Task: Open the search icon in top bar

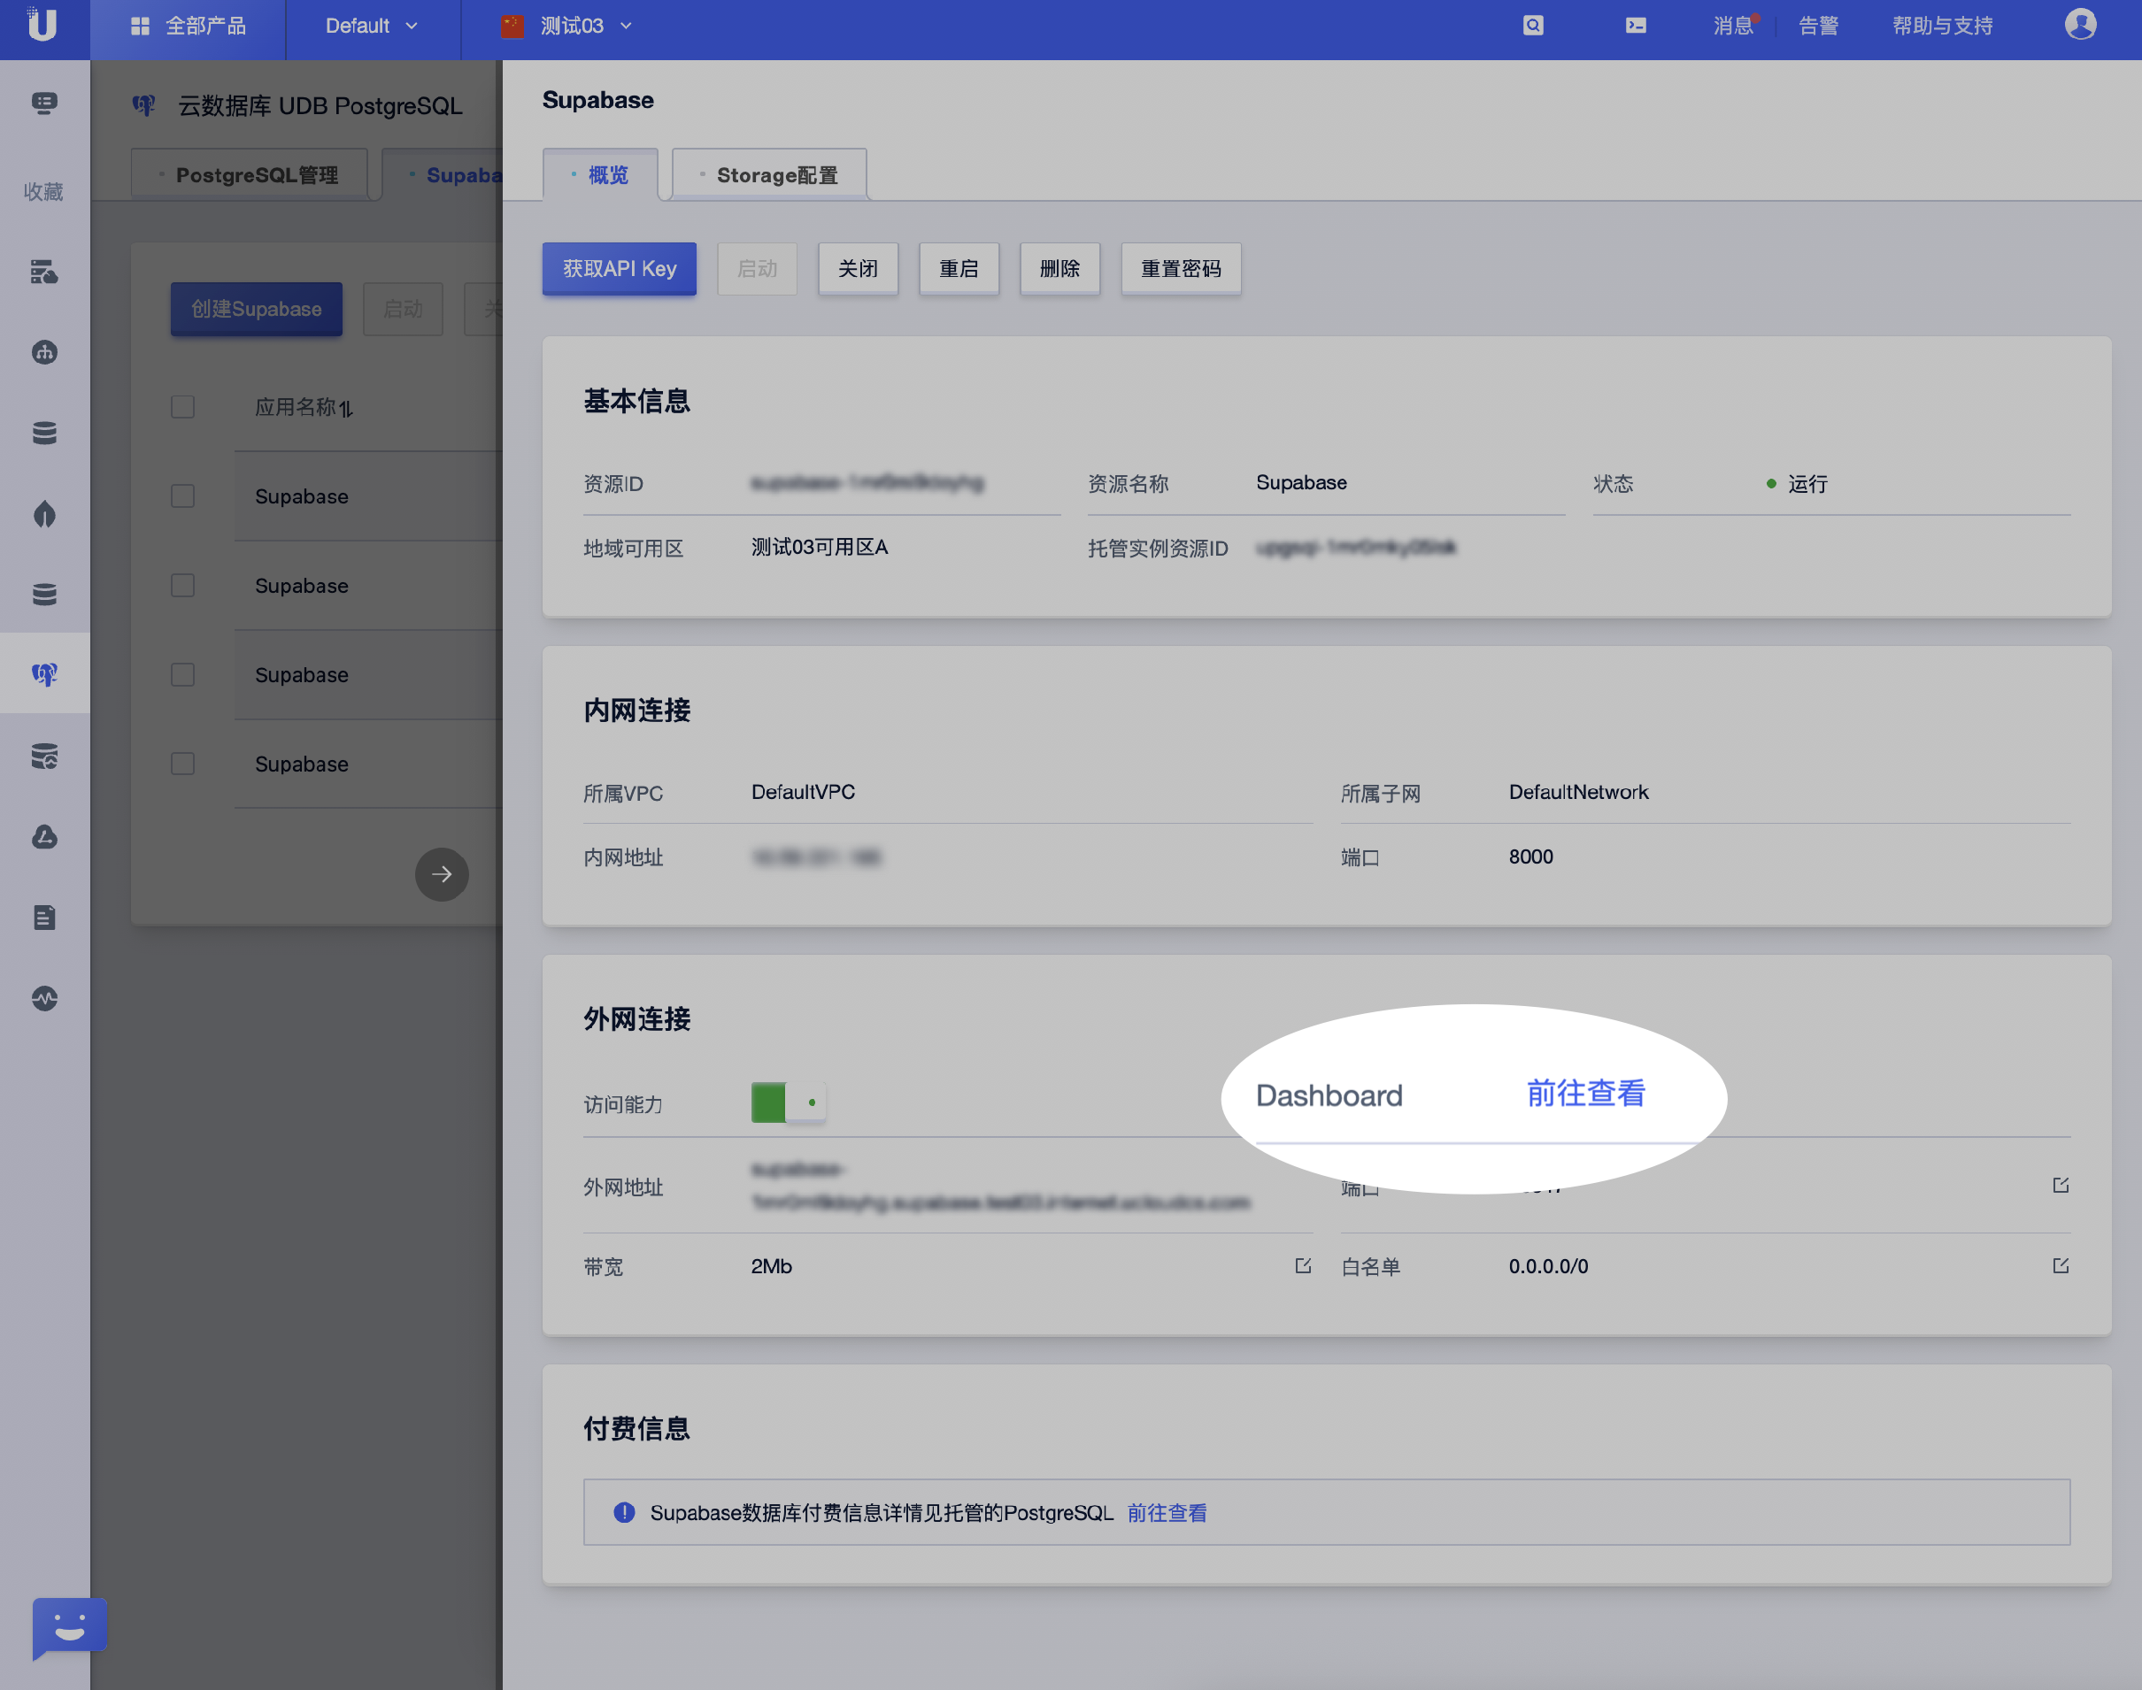Action: coord(1533,25)
